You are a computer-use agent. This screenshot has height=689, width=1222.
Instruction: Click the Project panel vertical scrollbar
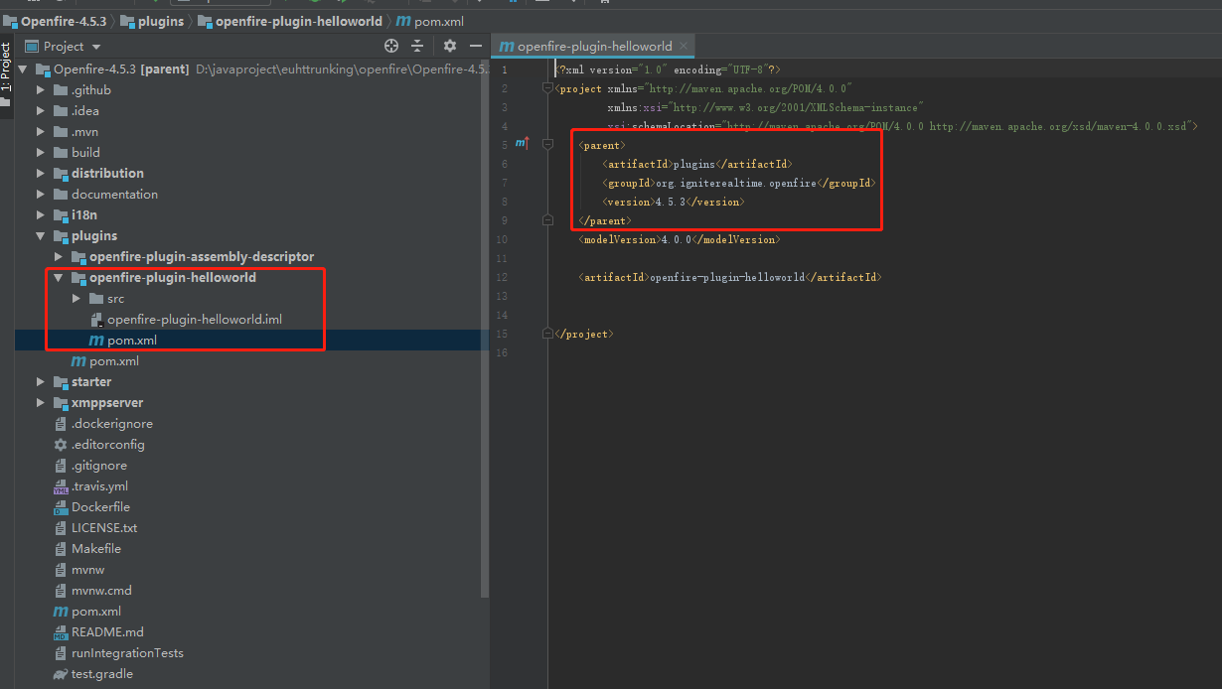click(485, 328)
